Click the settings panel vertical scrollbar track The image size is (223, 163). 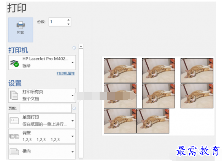[81, 103]
